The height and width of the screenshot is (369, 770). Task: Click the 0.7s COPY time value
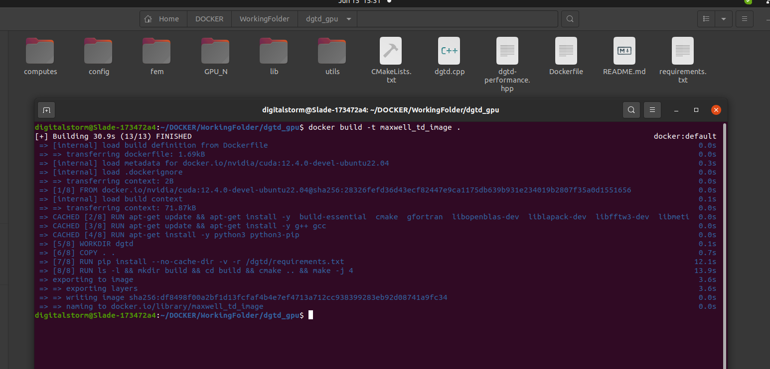pos(707,253)
